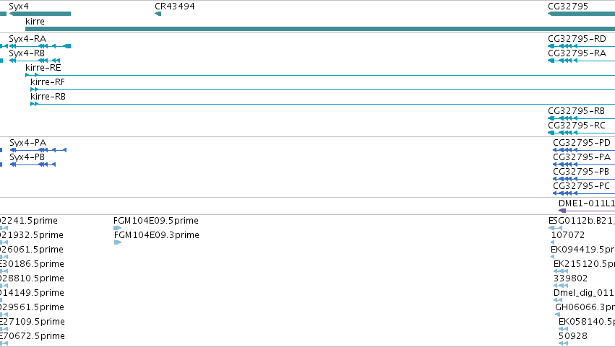615x347 pixels.
Task: Click the CG32795-RB transcript label
Action: pos(576,111)
